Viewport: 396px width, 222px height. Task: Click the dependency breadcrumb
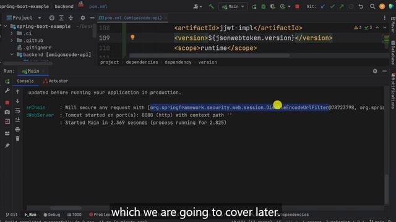tap(178, 62)
